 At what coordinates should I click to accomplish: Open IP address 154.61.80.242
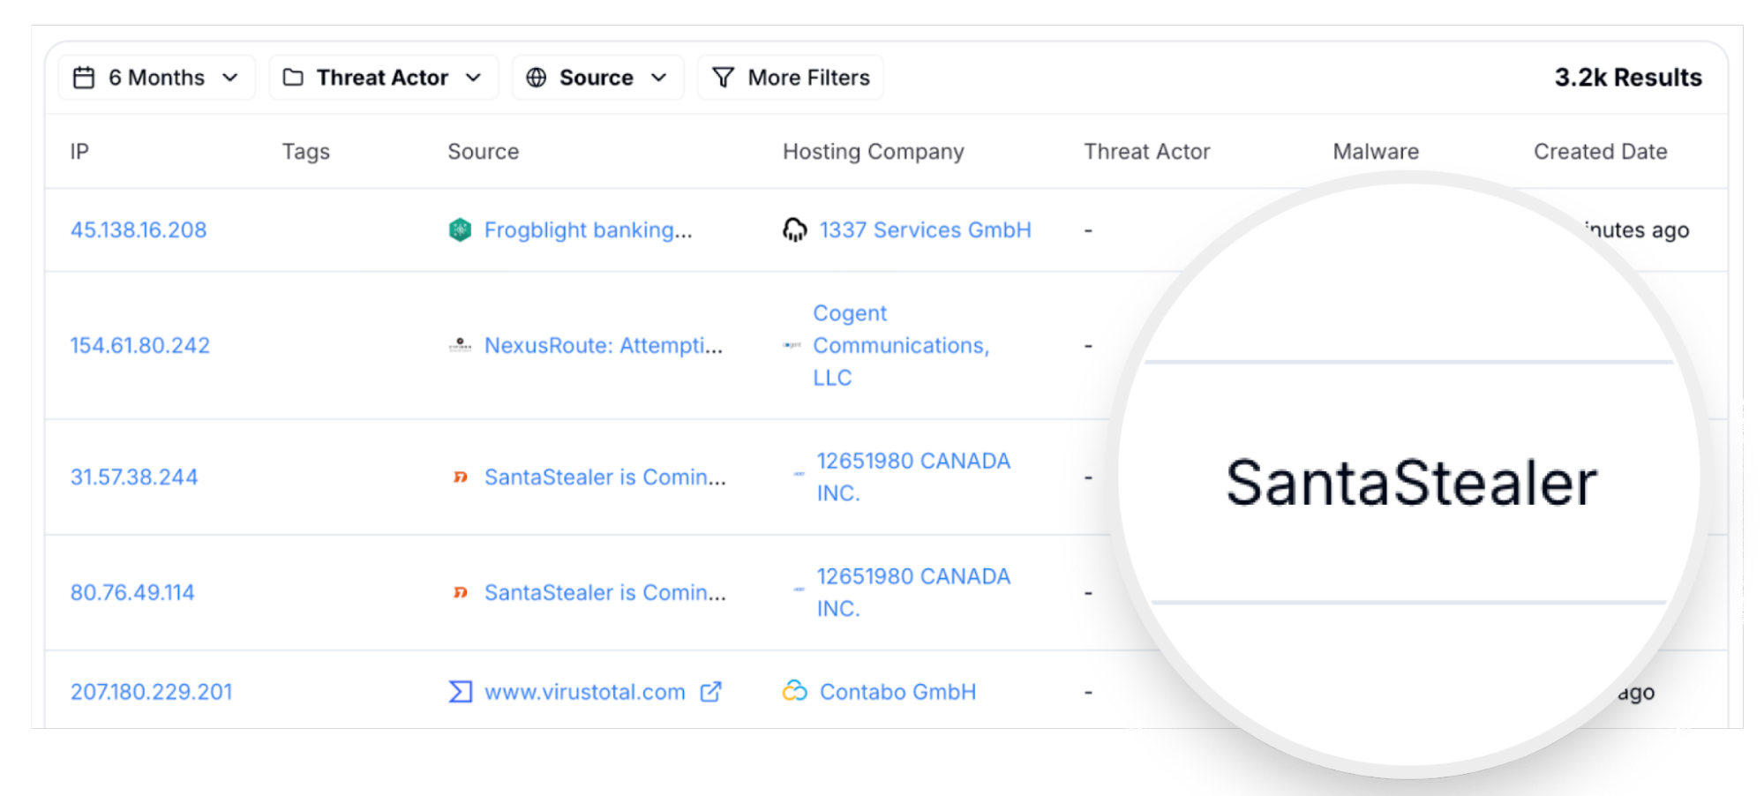(x=140, y=346)
